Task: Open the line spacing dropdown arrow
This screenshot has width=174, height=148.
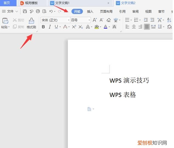Action: click(164, 27)
